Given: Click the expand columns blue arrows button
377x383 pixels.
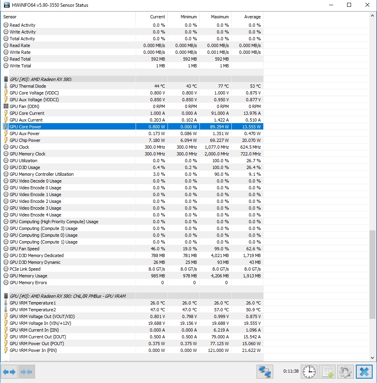Looking at the screenshot, I should pyautogui.click(x=9, y=372).
